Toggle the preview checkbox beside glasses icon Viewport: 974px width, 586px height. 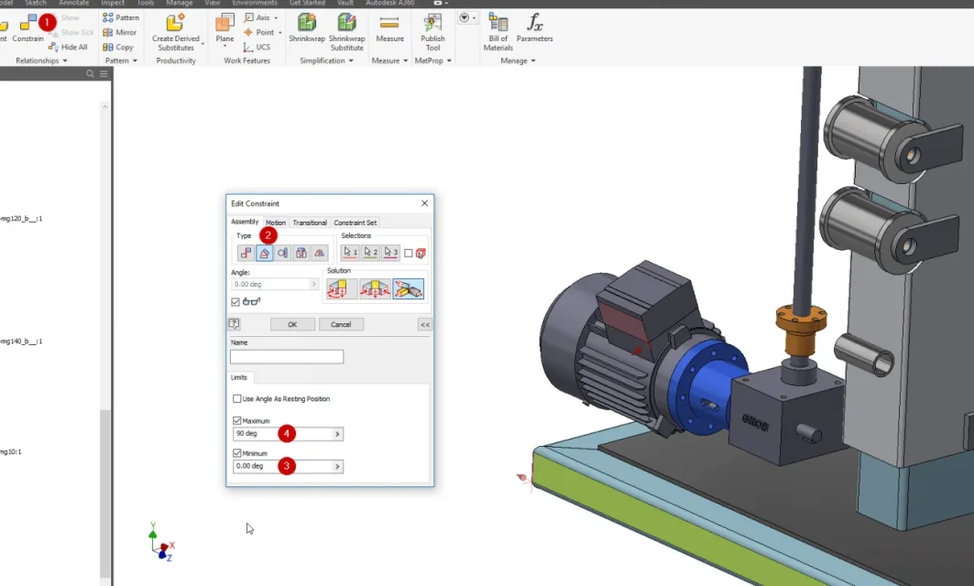pyautogui.click(x=235, y=301)
